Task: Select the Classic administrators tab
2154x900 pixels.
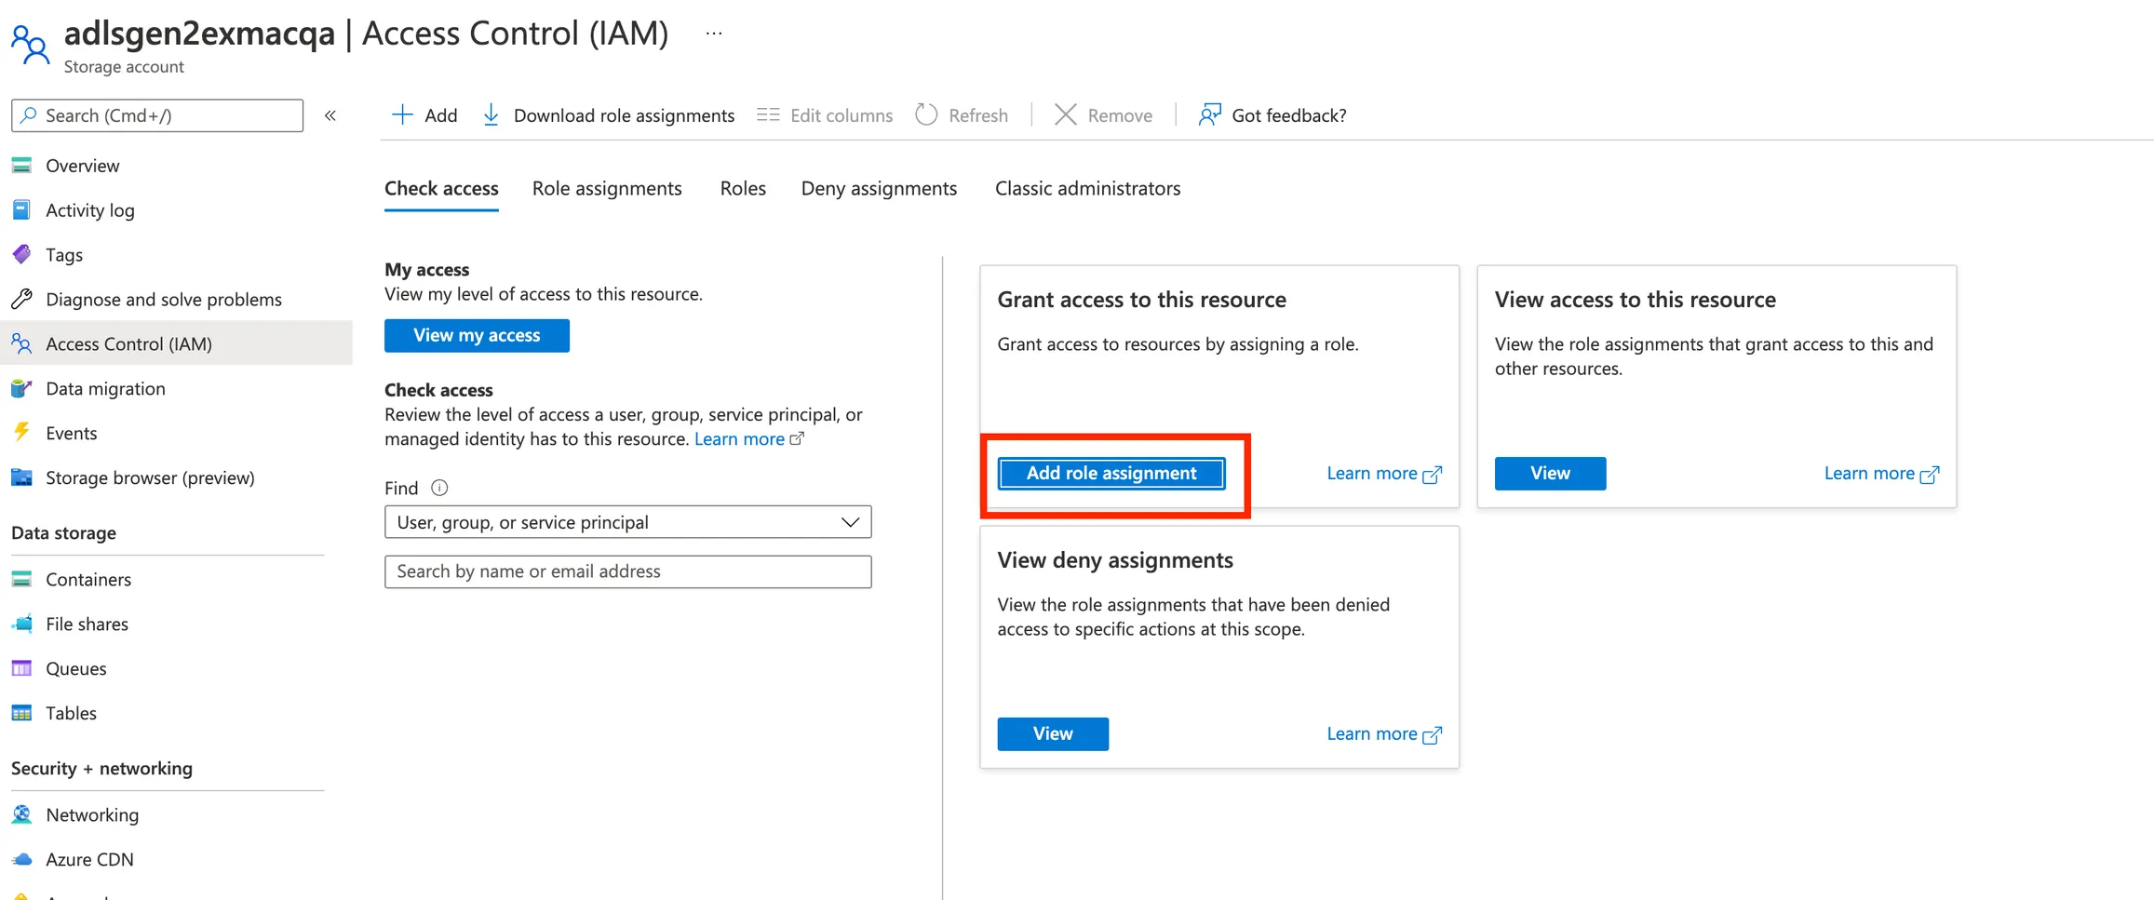Action: (1087, 188)
